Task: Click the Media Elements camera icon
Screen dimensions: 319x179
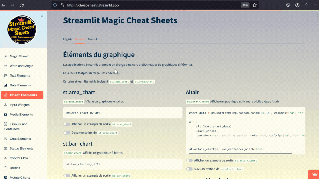Action: pos(6,114)
